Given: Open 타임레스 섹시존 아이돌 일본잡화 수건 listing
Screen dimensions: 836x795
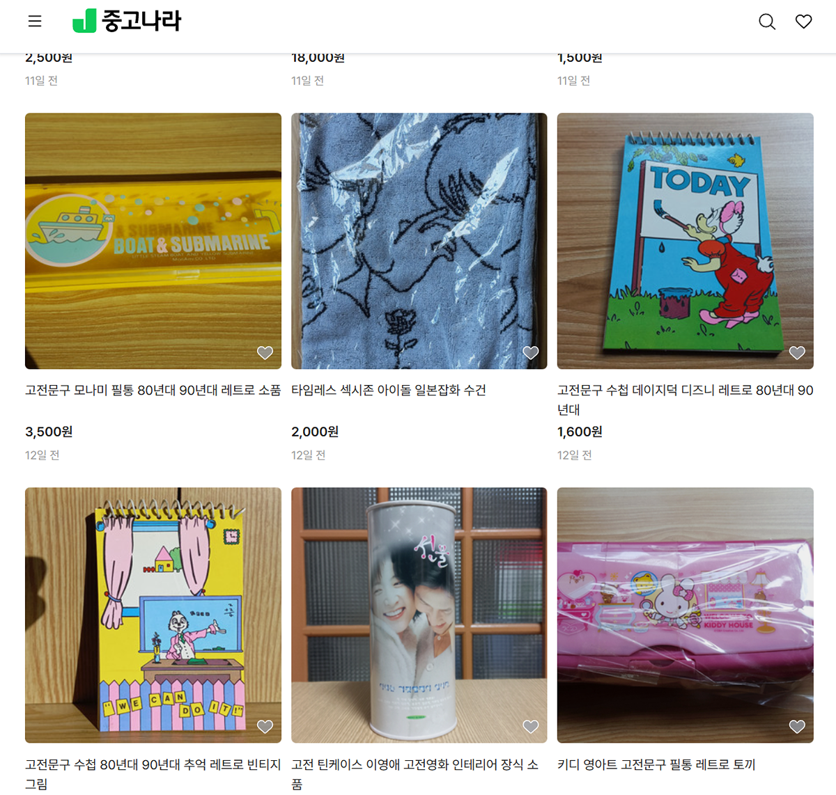Looking at the screenshot, I should [x=389, y=390].
